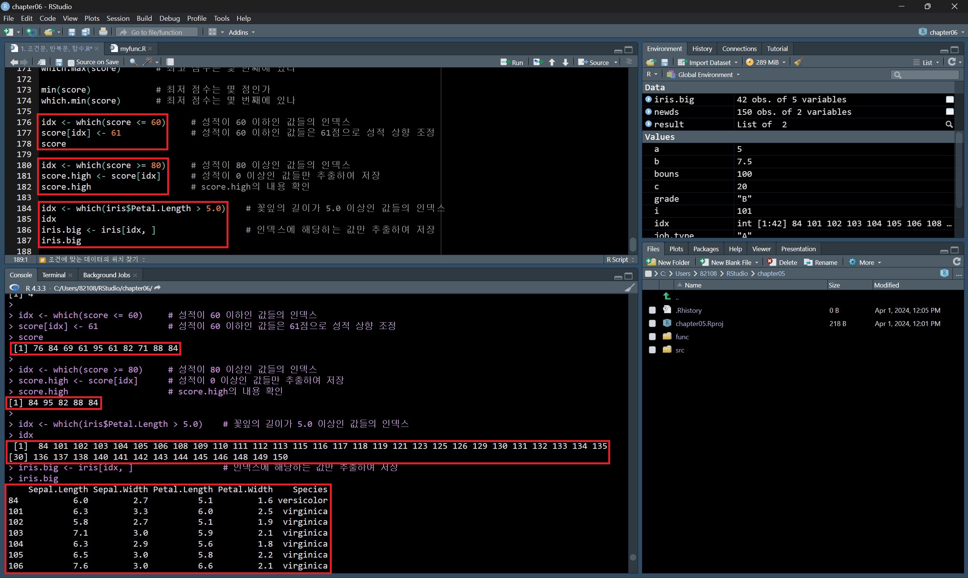Click the broom icon to clear the console
Image resolution: width=968 pixels, height=578 pixels.
click(x=629, y=288)
